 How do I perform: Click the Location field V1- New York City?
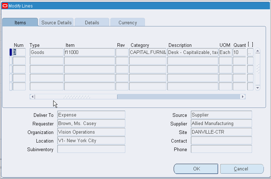pyautogui.click(x=91, y=141)
